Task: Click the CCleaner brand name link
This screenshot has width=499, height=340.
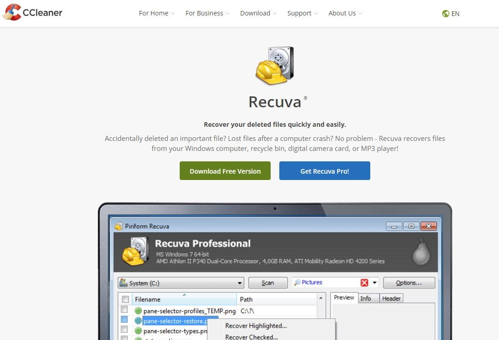Action: pos(42,13)
